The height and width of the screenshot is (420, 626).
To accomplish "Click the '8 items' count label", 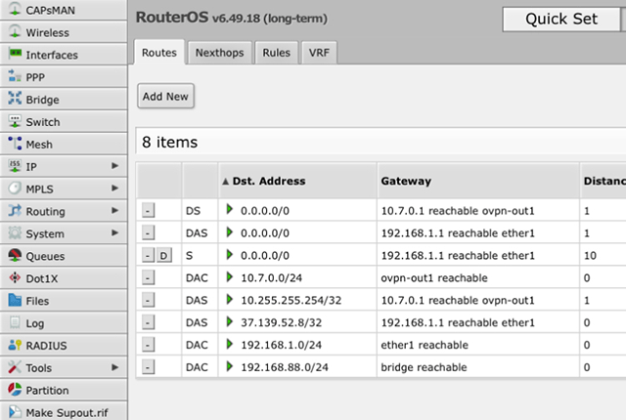I will click(x=169, y=143).
